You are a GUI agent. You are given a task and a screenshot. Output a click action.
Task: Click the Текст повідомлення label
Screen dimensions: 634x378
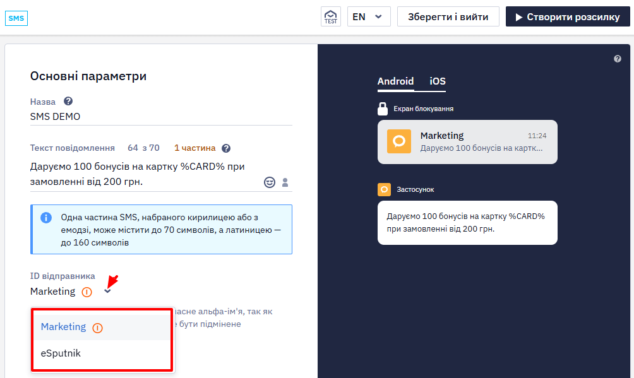[73, 148]
